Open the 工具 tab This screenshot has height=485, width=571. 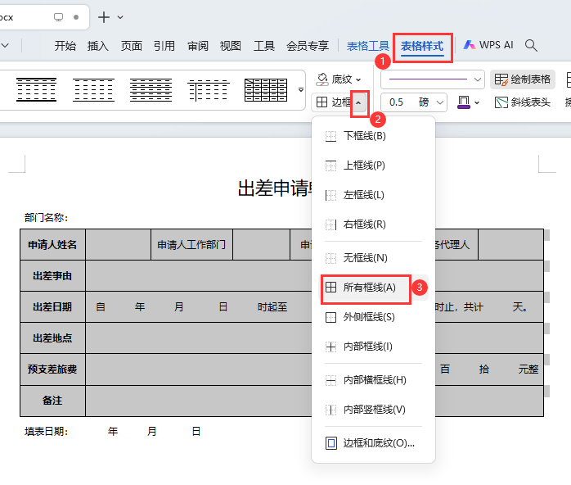[264, 46]
